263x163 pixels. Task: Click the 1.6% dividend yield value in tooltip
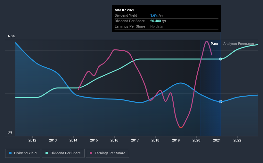pos(154,15)
